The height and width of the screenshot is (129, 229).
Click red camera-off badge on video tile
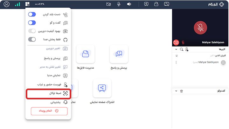coord(176,42)
